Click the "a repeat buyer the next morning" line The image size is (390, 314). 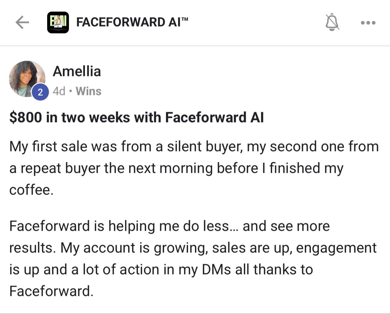176,168
